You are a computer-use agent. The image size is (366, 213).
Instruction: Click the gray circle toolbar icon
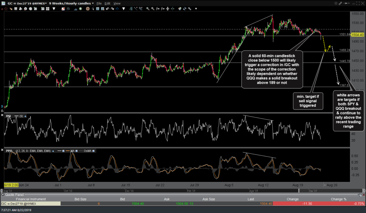pyautogui.click(x=30, y=9)
